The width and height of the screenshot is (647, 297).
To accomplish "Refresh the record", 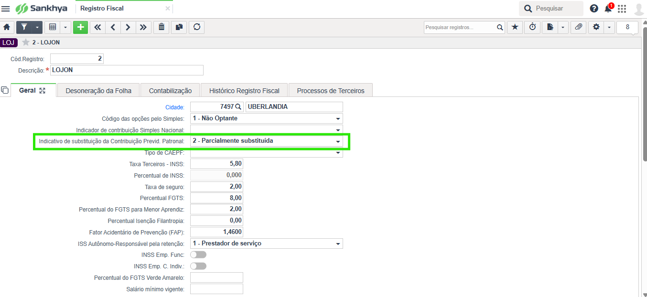I will point(196,27).
